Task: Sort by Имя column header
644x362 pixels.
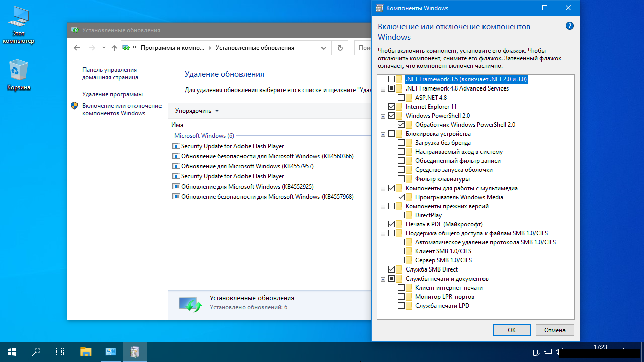Action: (177, 125)
